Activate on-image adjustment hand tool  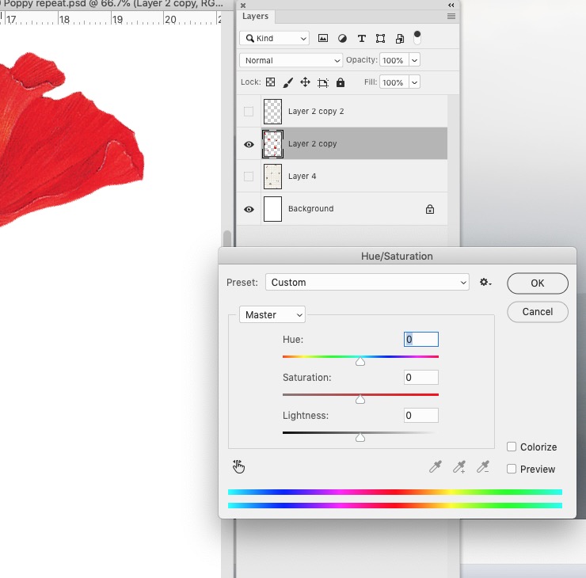pyautogui.click(x=238, y=466)
